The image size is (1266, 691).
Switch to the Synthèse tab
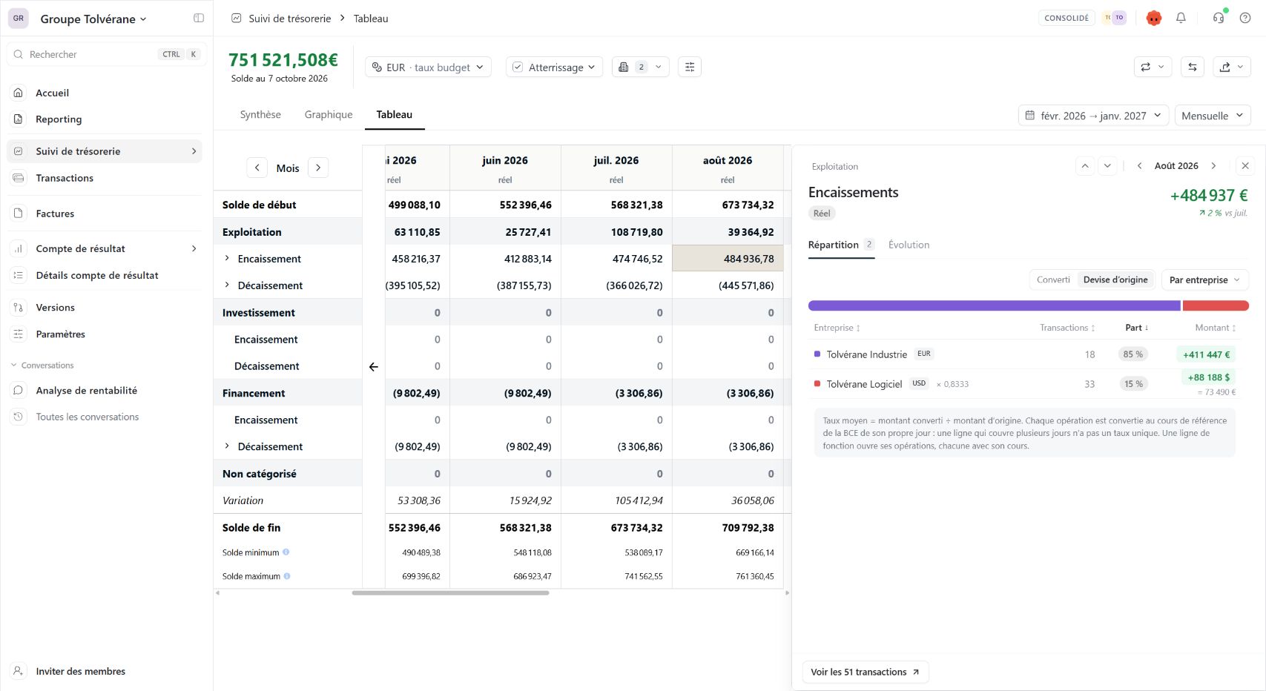(x=260, y=114)
